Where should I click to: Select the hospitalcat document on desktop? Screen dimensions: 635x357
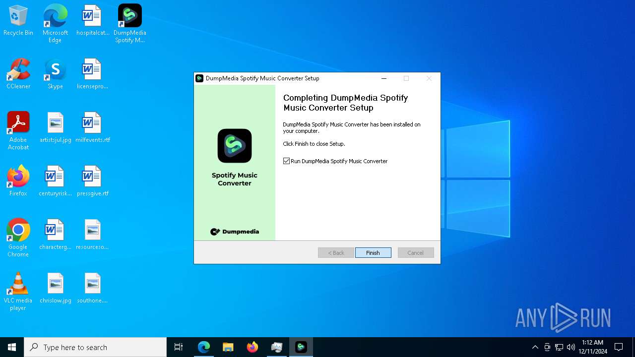[93, 20]
